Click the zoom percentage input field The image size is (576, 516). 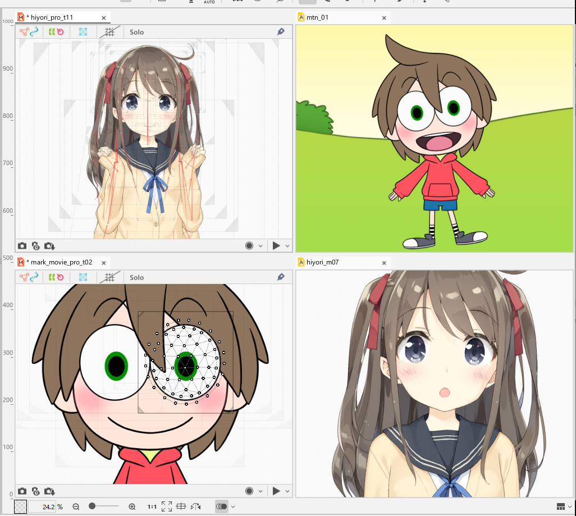45,506
